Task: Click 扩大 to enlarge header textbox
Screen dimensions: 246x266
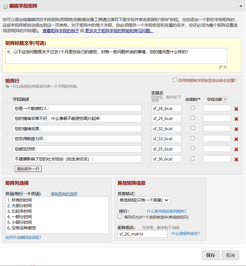Action: (223, 67)
